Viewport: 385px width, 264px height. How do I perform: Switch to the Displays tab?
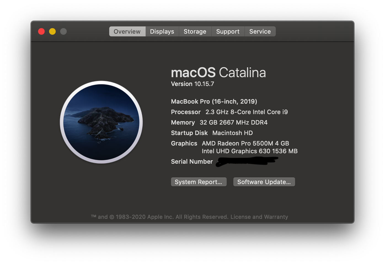tap(162, 31)
